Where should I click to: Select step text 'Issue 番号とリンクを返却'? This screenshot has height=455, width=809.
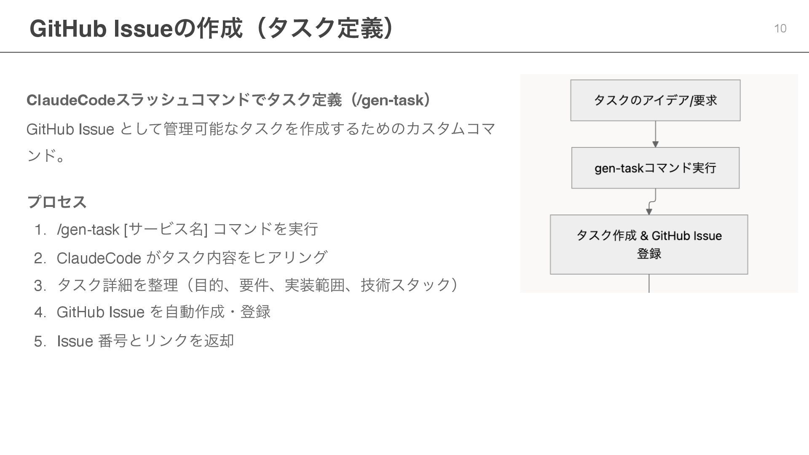coord(145,340)
